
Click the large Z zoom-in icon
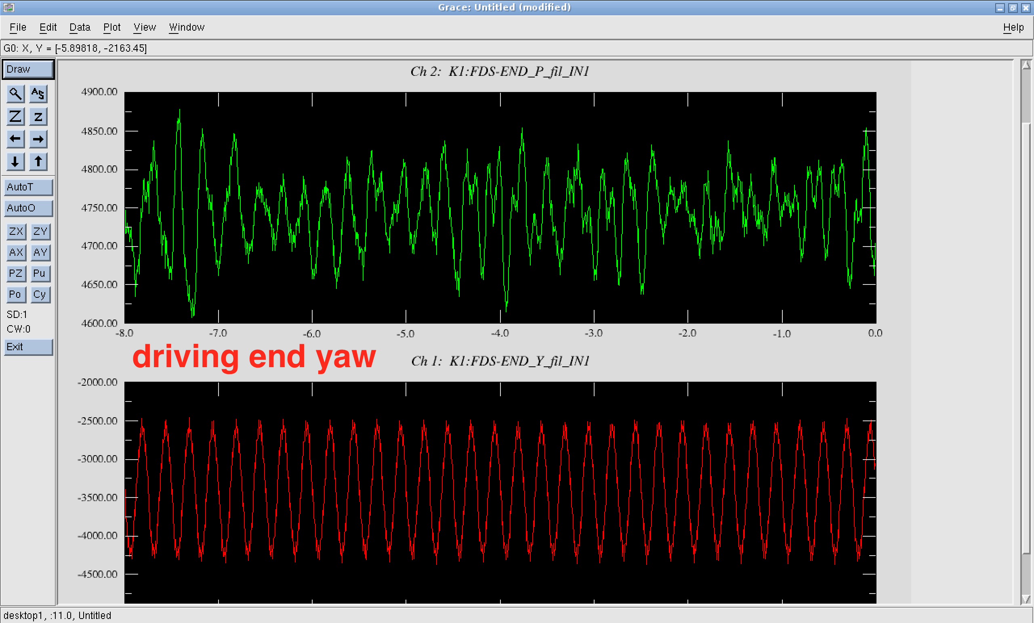pos(15,117)
